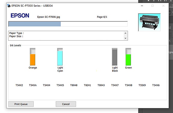Image resolution: width=173 pixels, height=113 pixels.
Task: Click cartridge code T8048
Action: pyautogui.click(x=74, y=85)
